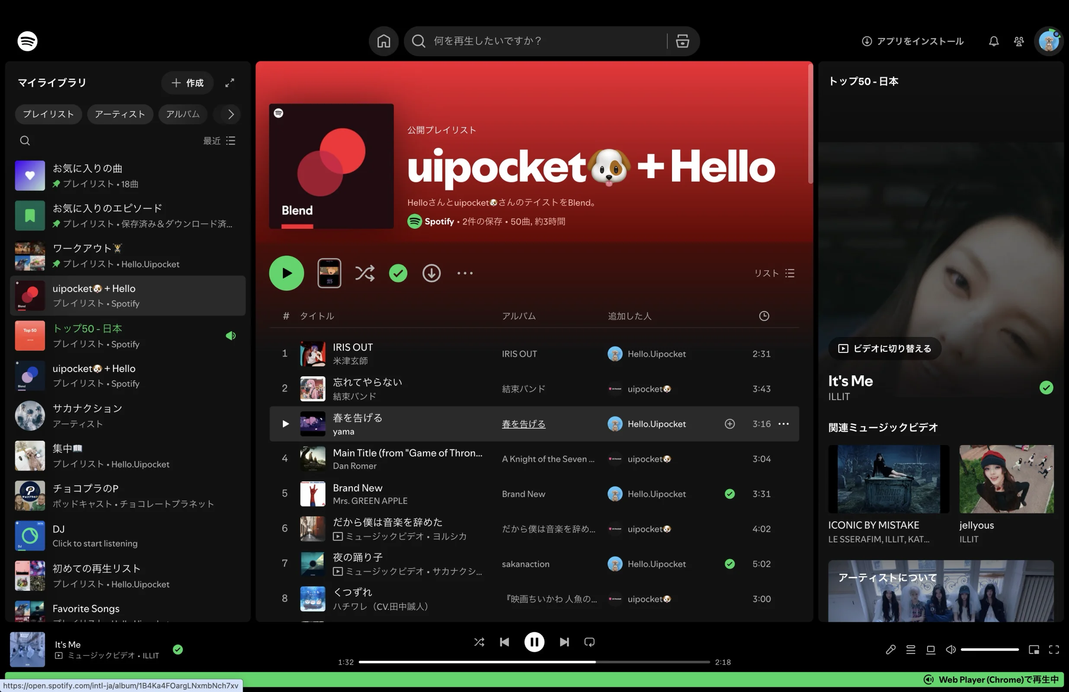Play 春を告げる using row play icon
Image resolution: width=1069 pixels, height=692 pixels.
tap(285, 424)
